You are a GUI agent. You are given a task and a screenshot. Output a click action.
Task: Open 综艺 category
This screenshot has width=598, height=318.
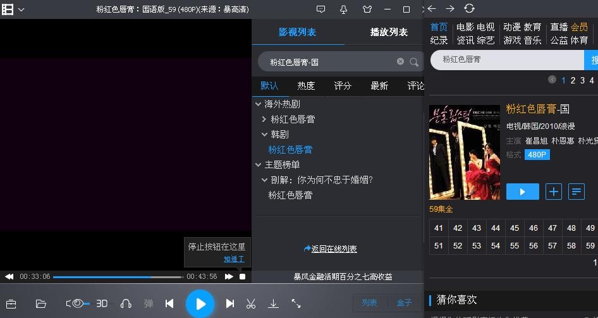pyautogui.click(x=485, y=40)
